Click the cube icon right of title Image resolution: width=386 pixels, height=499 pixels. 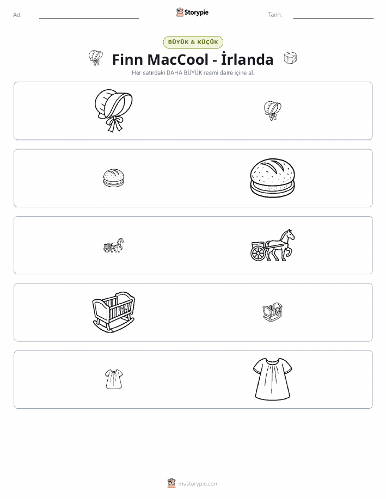[x=290, y=58]
